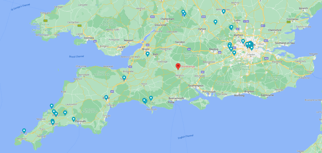Select the Cardiff city label
Image resolution: width=322 pixels, height=153 pixels.
121,47
